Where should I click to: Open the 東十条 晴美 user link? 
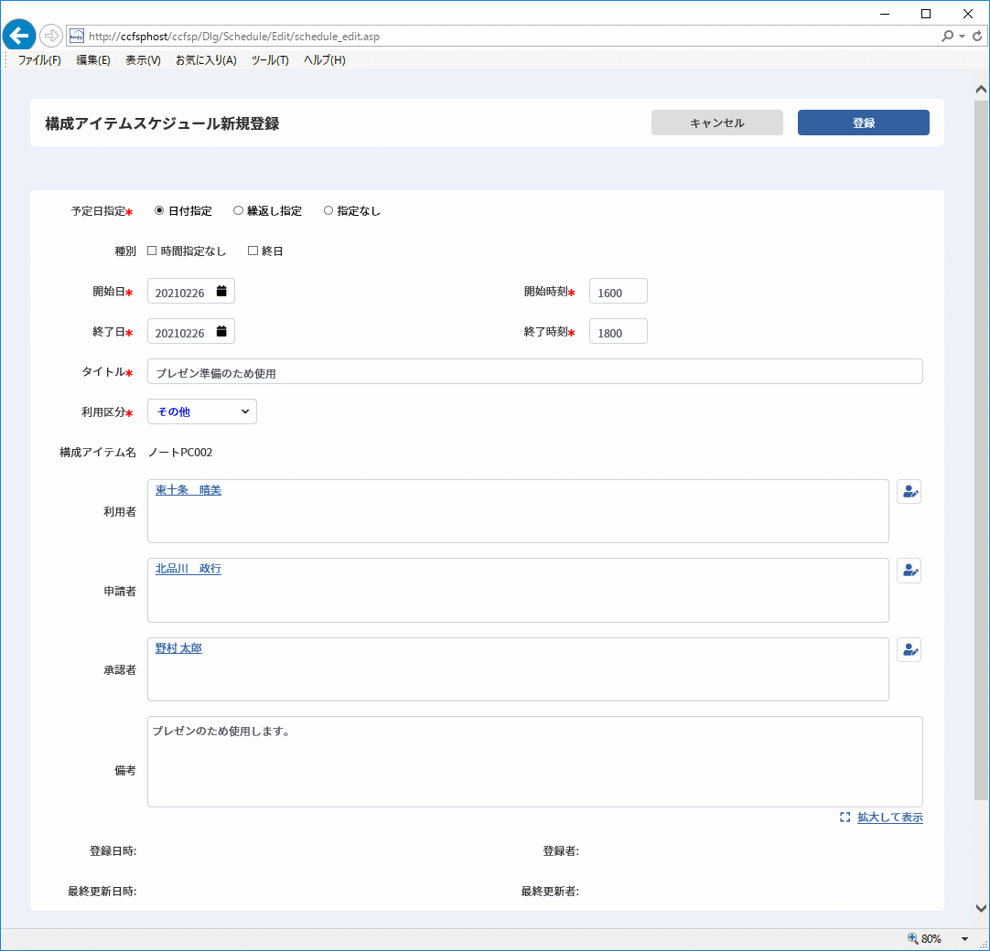(x=188, y=490)
